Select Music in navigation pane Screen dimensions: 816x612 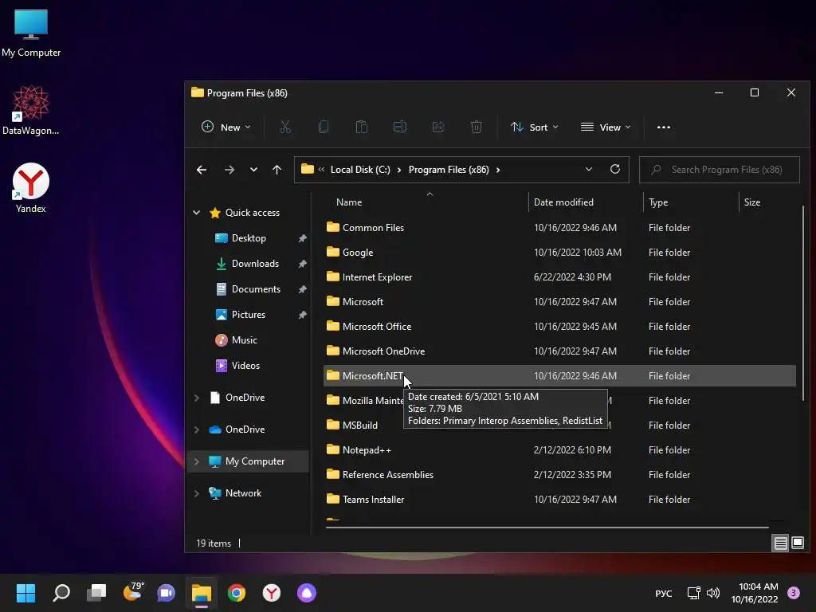tap(244, 339)
